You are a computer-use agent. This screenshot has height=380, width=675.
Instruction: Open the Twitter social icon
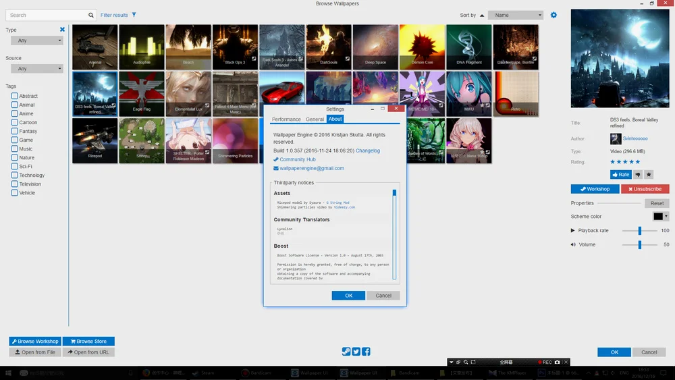coord(356,351)
